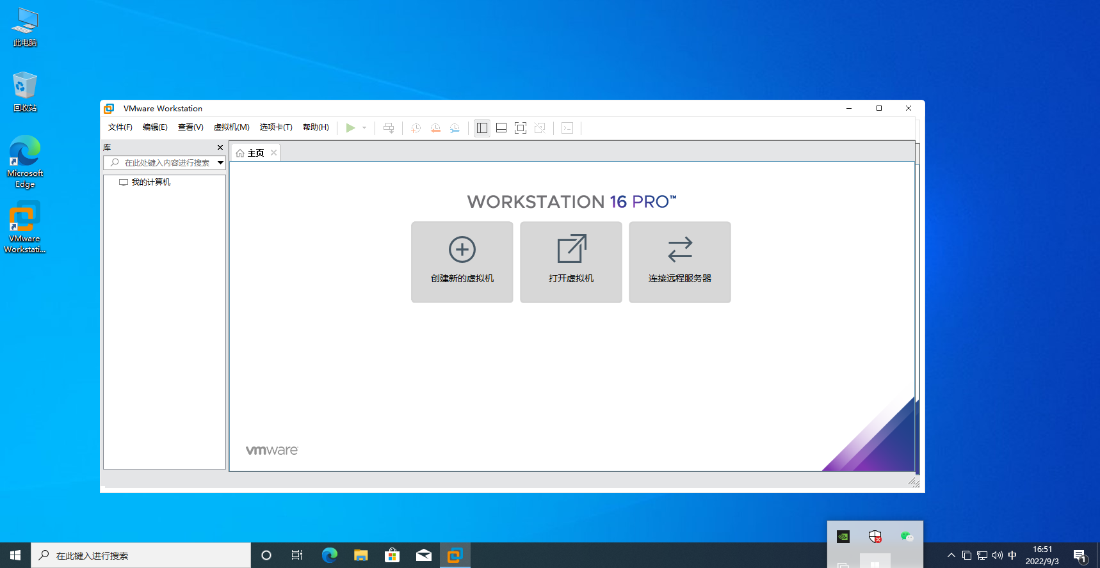The image size is (1100, 568).
Task: Collapse the hidden tray icons chevron
Action: 951,555
